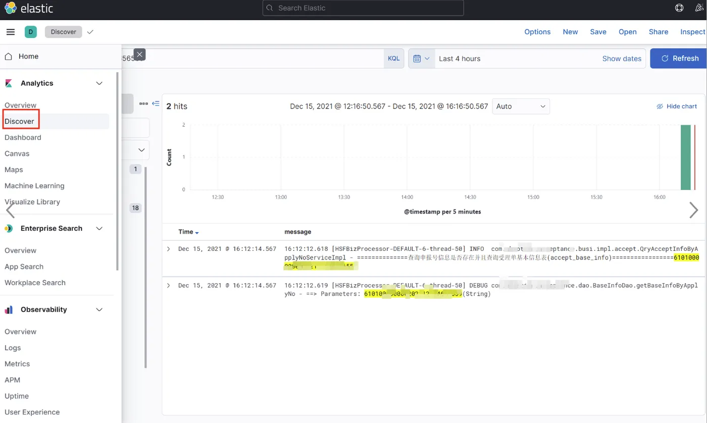Click the Discover breadcrumb badge
This screenshot has height=423, width=707.
[x=63, y=32]
